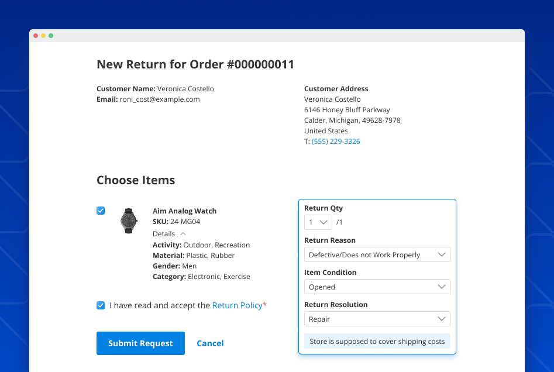Viewport: 554px width, 372px height.
Task: Open the Return Reason dropdown
Action: (x=377, y=254)
